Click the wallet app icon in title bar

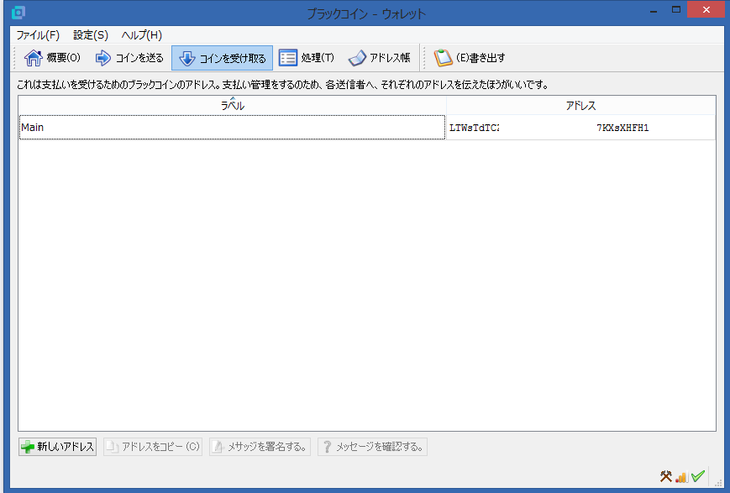pyautogui.click(x=18, y=12)
